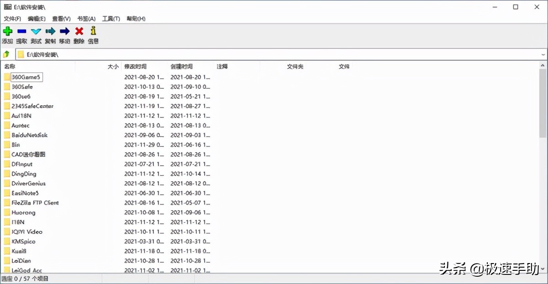This screenshot has width=548, height=284.
Task: Open the 书签(A) menu
Action: [x=86, y=18]
